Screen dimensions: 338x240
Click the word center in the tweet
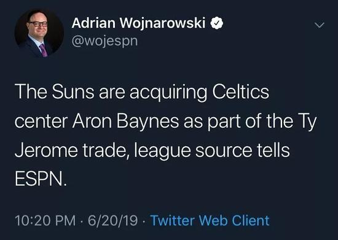coord(41,122)
